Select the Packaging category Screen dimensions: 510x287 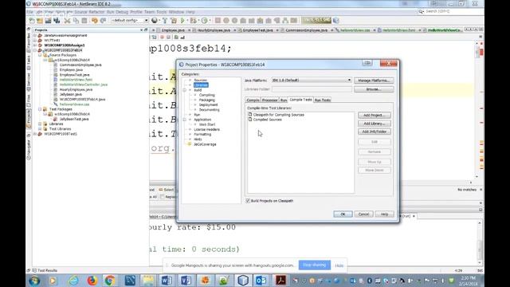(x=207, y=100)
